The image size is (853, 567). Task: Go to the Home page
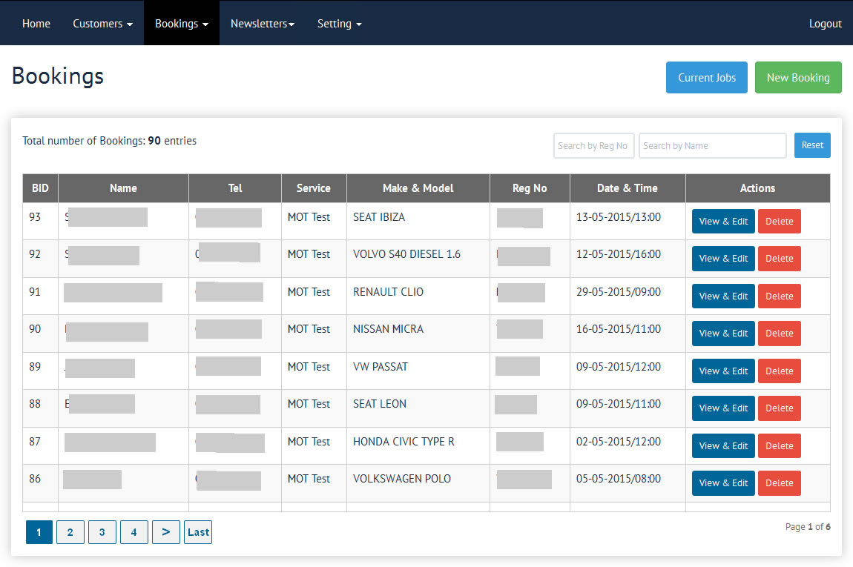click(36, 24)
